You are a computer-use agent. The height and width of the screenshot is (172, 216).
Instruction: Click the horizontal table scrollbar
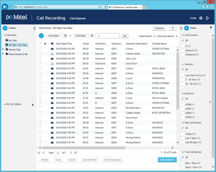83,148
